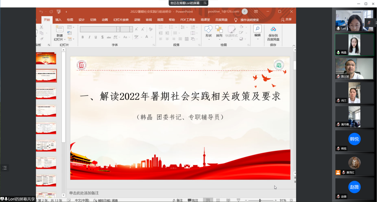377x202 pixels.
Task: Expand the font name dropdown
Action: point(118,29)
